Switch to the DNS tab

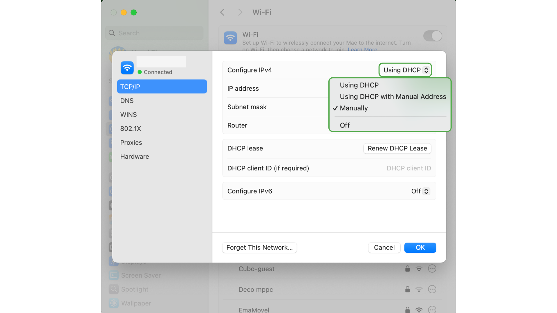point(162,101)
